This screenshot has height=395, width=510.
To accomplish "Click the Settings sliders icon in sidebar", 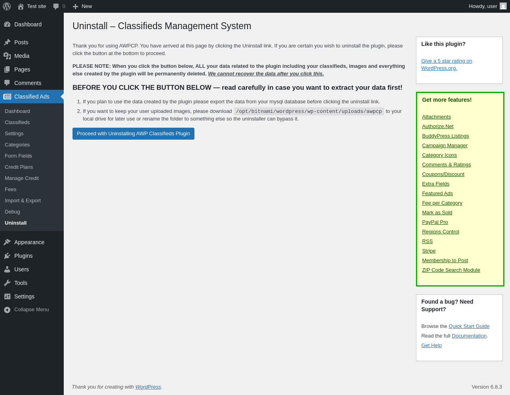I will click(x=7, y=296).
